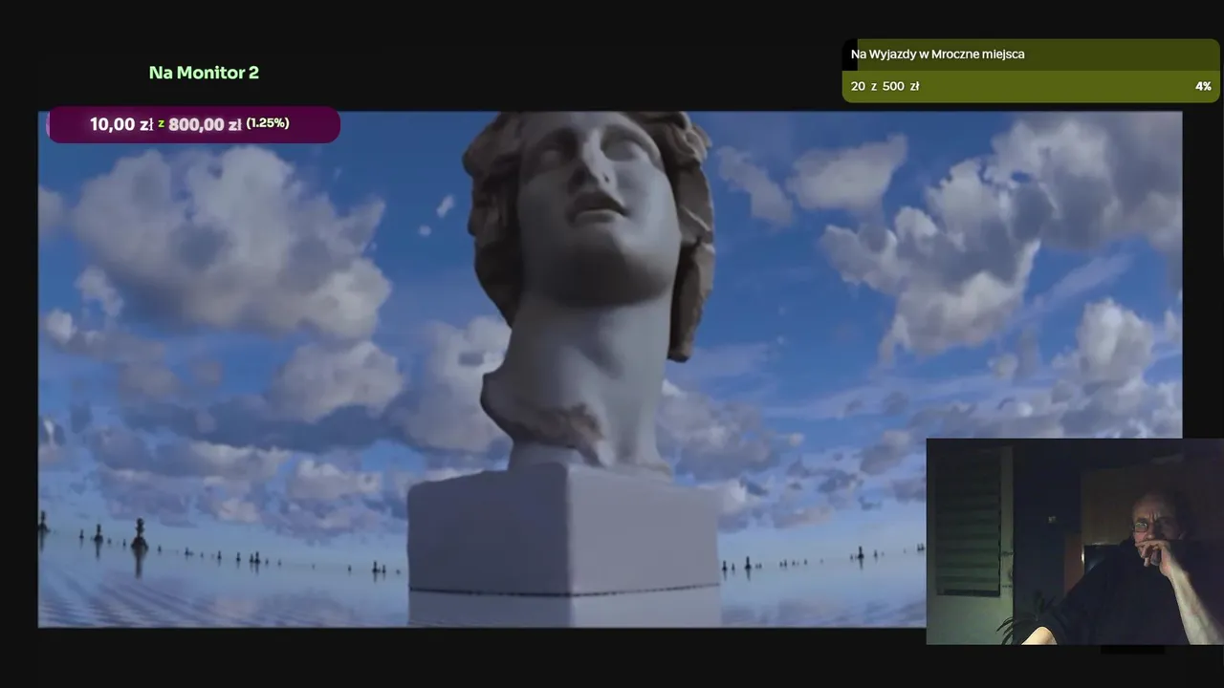The width and height of the screenshot is (1224, 688).
Task: Click the olive green donation goal bar
Action: pyautogui.click(x=1031, y=71)
